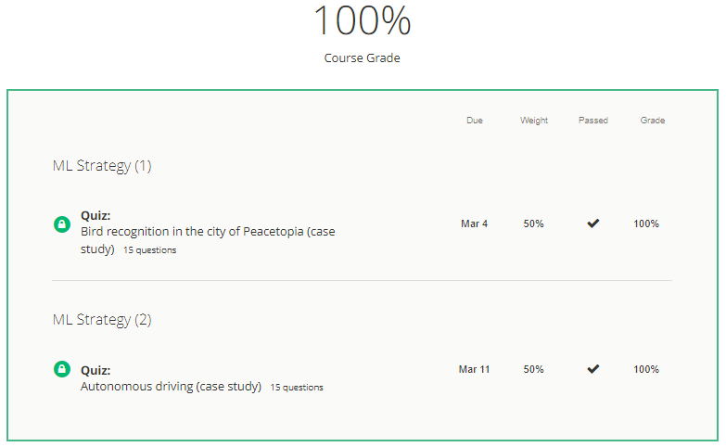Click the 50% weight of Bird recognition quiz

[534, 223]
